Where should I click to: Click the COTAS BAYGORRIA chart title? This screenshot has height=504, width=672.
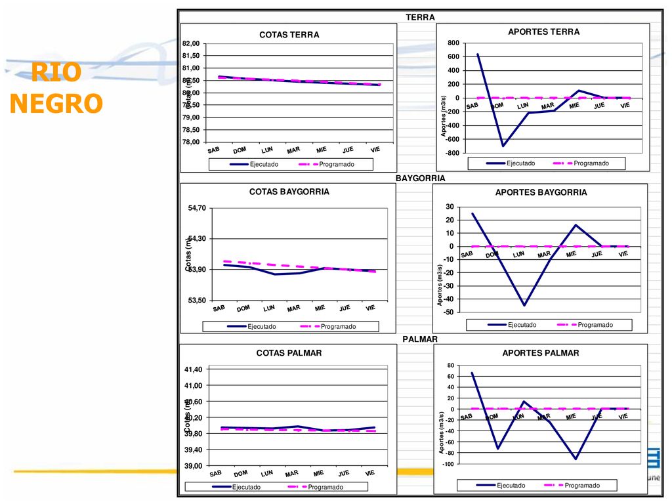(x=289, y=192)
